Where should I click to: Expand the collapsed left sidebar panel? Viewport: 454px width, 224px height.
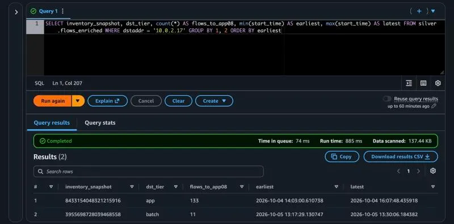[x=16, y=12]
